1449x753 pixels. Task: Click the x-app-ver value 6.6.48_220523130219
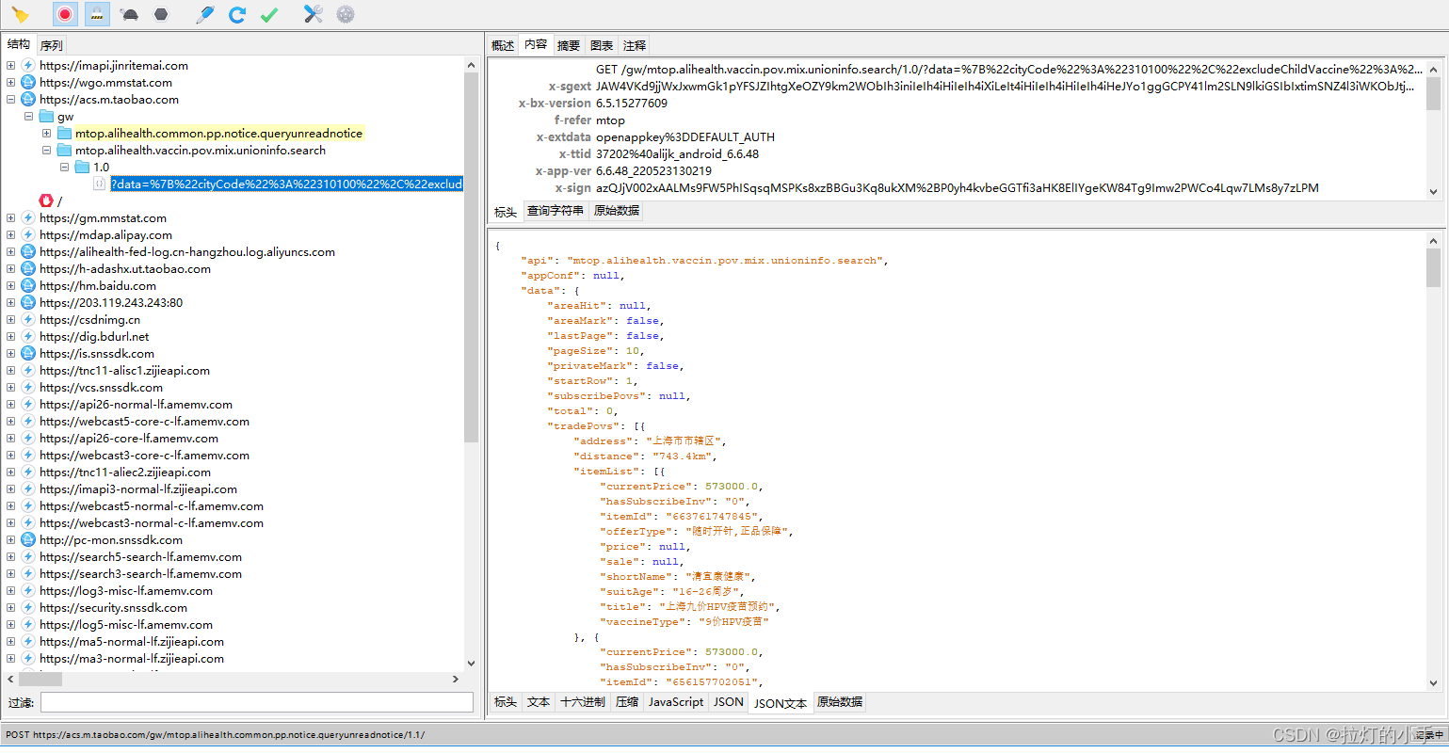pyautogui.click(x=654, y=171)
